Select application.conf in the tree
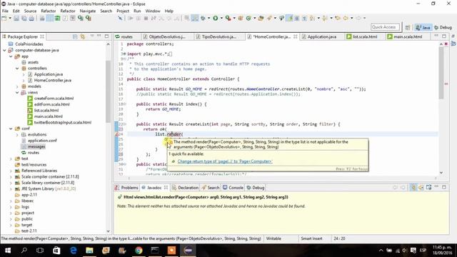The width and height of the screenshot is (457, 257). (42, 141)
